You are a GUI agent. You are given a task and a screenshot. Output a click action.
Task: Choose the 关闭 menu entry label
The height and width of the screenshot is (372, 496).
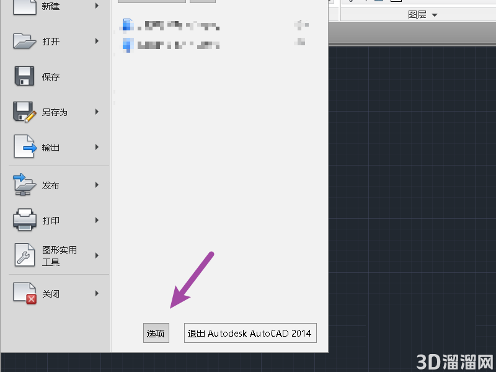51,294
